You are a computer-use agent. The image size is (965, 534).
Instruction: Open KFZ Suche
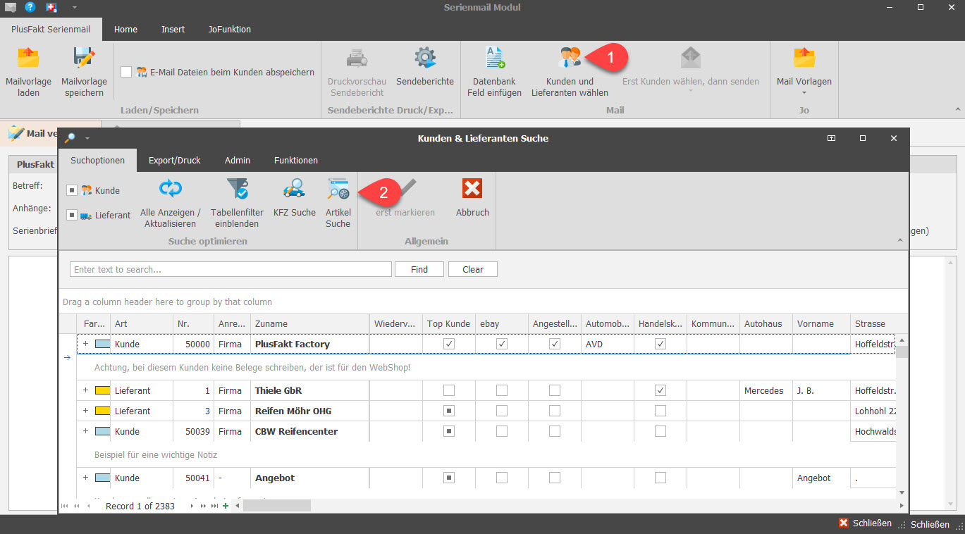tap(294, 190)
